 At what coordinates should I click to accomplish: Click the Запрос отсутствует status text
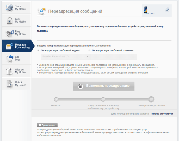point(162,114)
